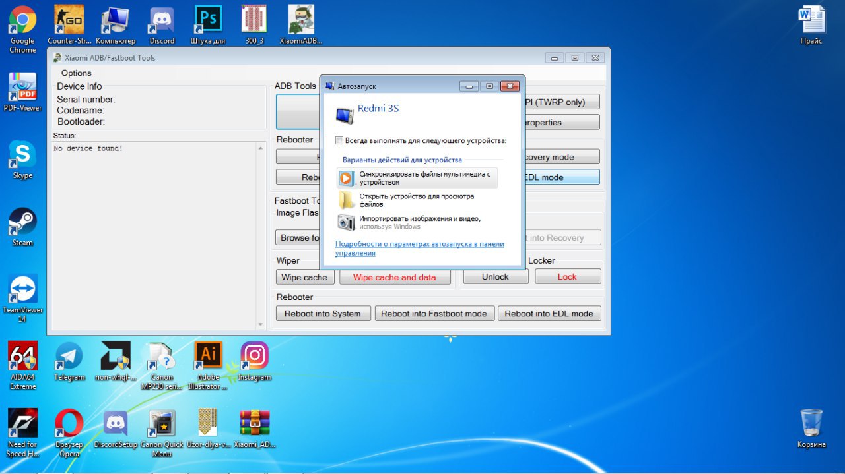
Task: Click Reboot into Fastboot mode button
Action: [434, 314]
